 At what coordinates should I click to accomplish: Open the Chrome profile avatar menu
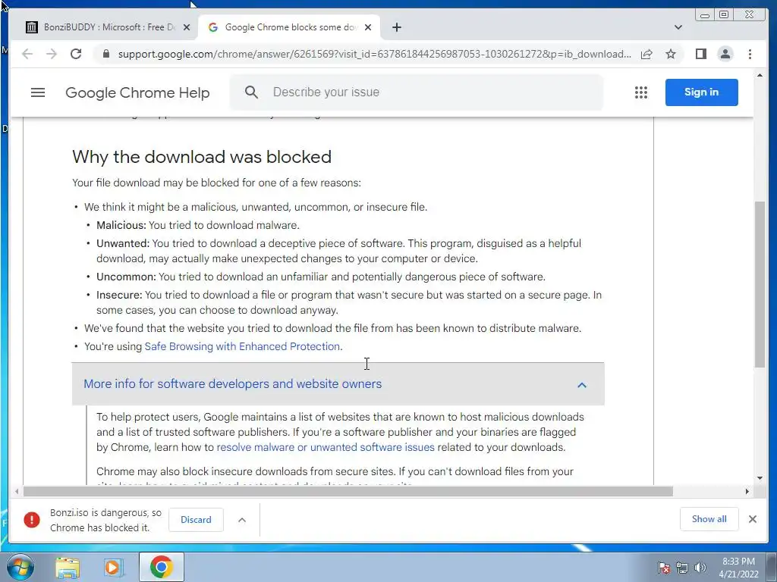(x=725, y=54)
